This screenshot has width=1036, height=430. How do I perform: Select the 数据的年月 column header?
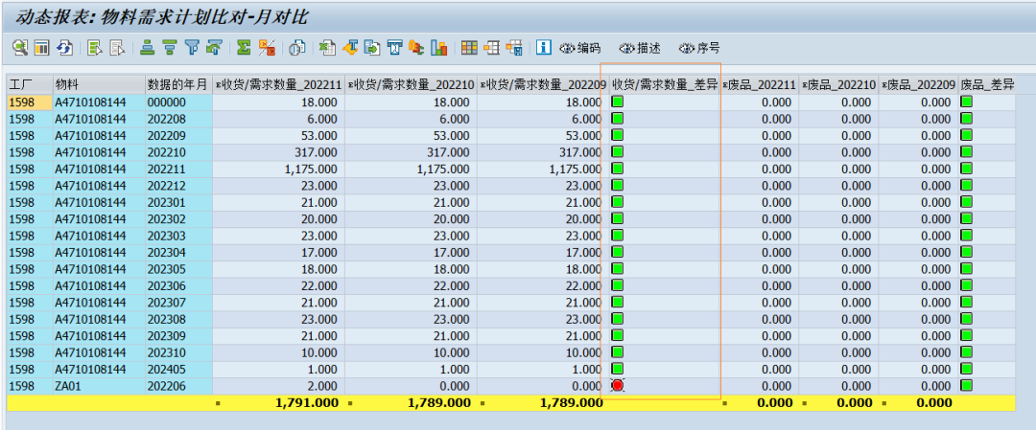pos(179,84)
